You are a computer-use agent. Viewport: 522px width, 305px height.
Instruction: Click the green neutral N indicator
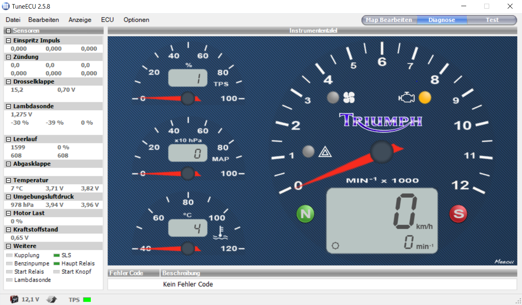pyautogui.click(x=305, y=214)
